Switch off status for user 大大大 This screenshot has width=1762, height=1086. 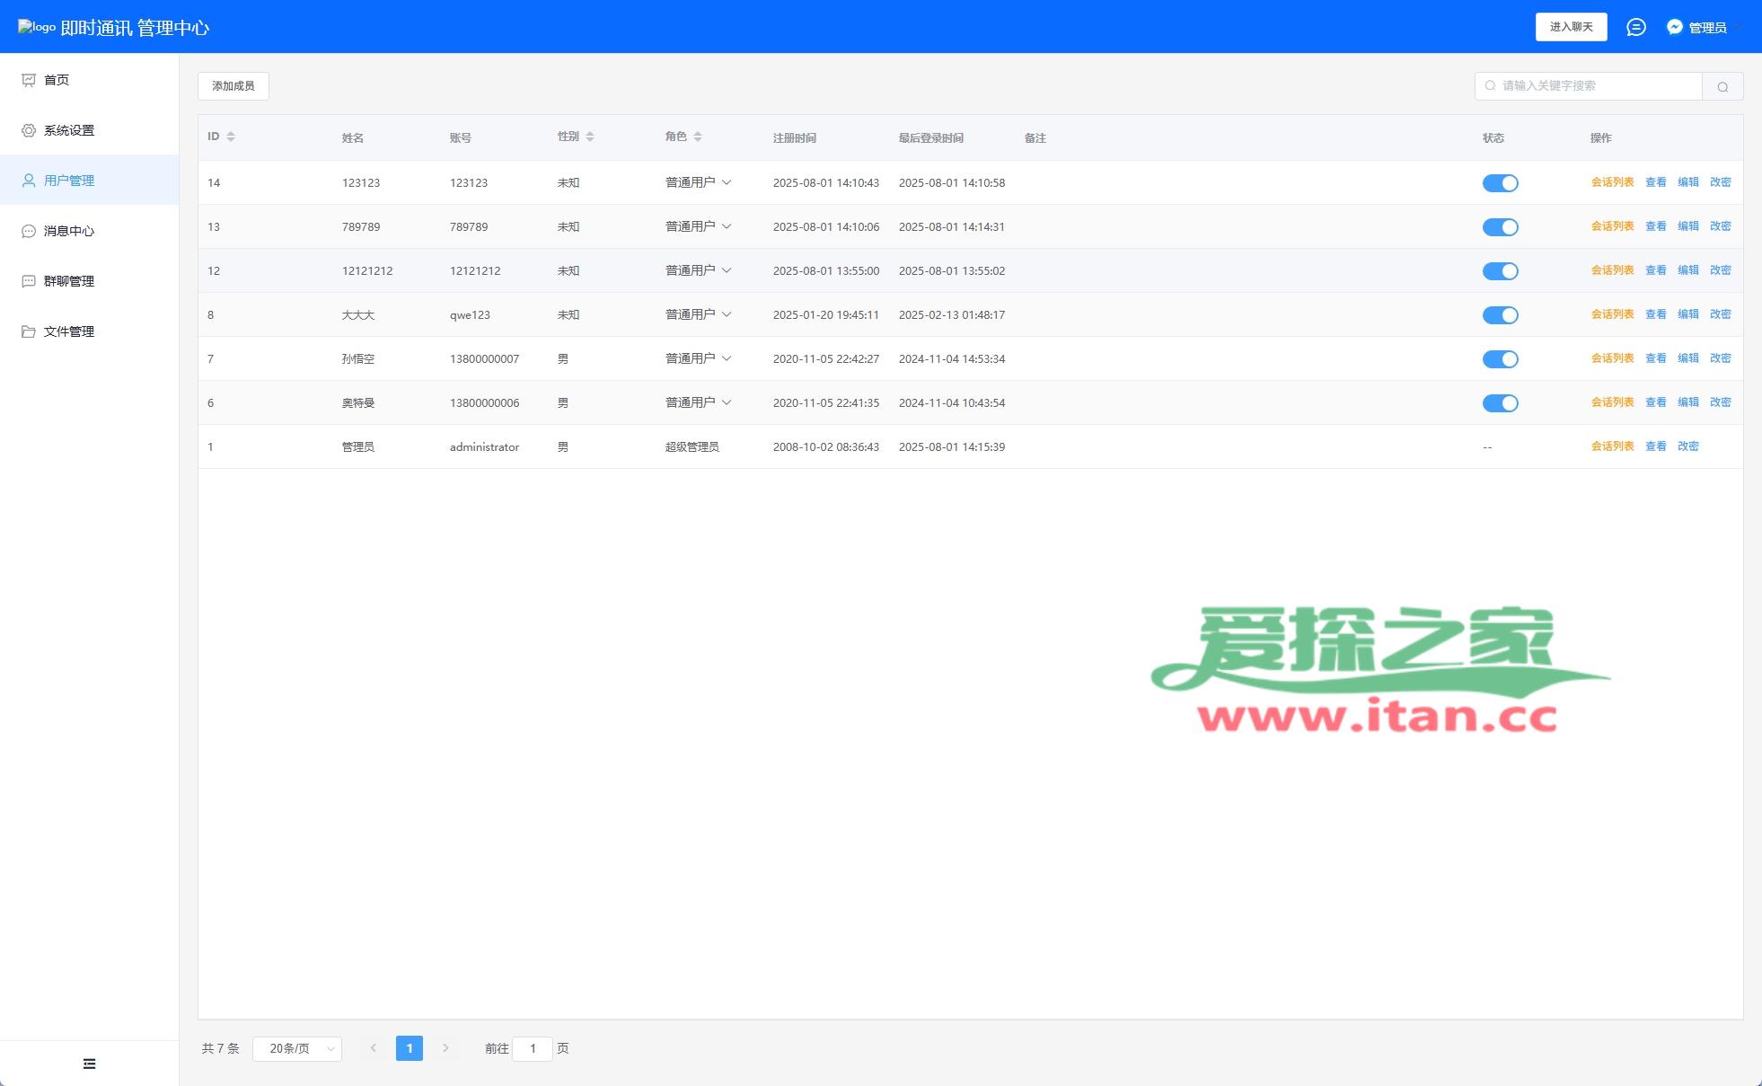[x=1500, y=315]
